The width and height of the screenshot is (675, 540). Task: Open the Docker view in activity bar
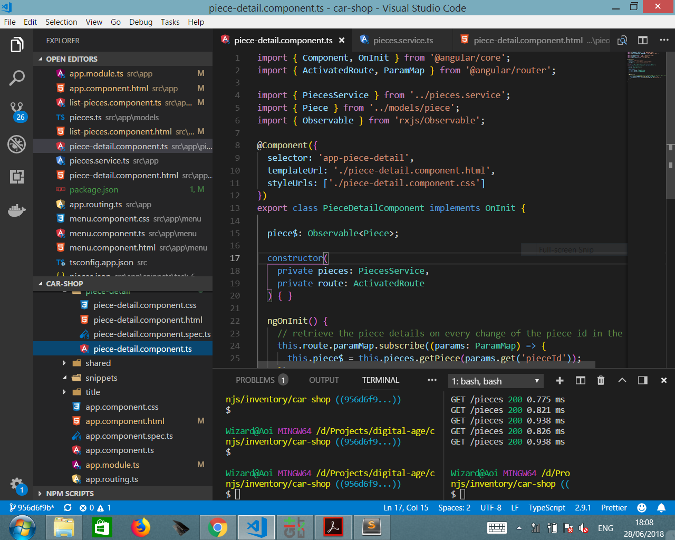(x=17, y=210)
